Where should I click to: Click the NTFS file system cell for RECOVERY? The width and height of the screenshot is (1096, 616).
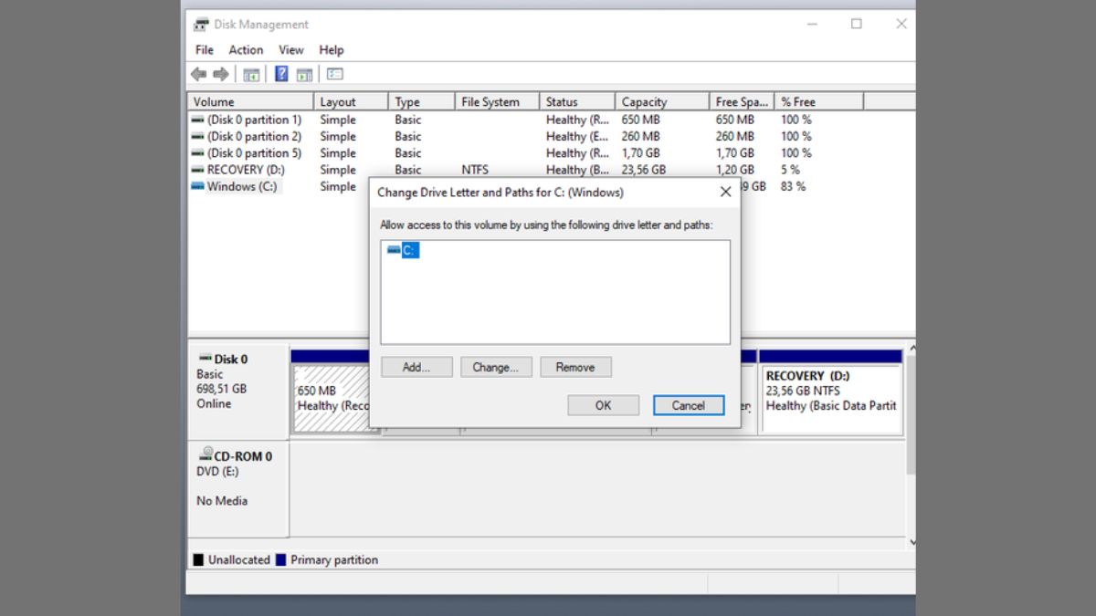click(x=475, y=170)
